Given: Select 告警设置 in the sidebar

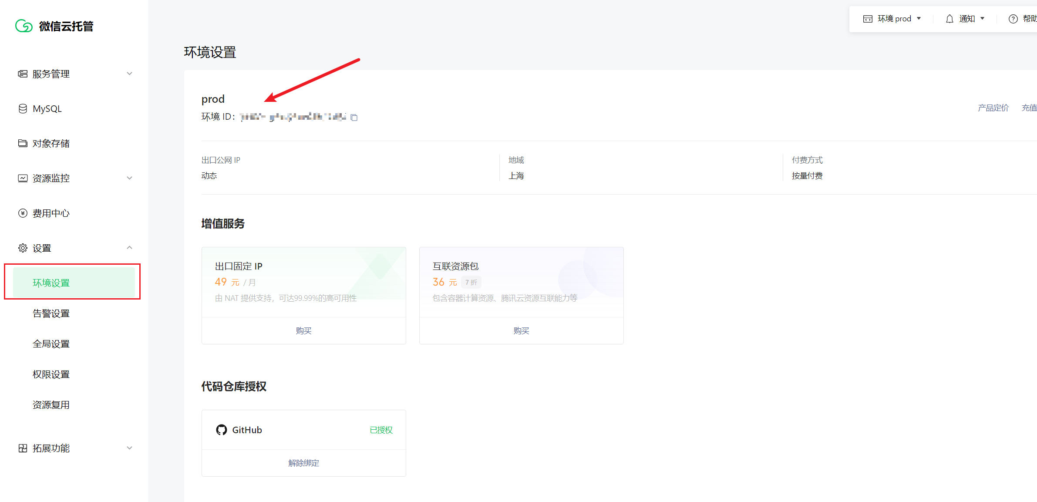Looking at the screenshot, I should pos(51,313).
